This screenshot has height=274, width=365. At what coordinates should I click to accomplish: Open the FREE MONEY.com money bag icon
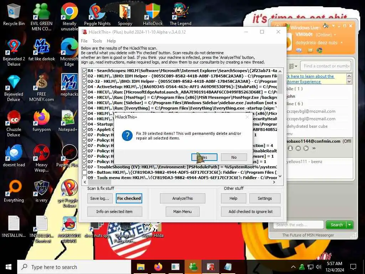41,88
